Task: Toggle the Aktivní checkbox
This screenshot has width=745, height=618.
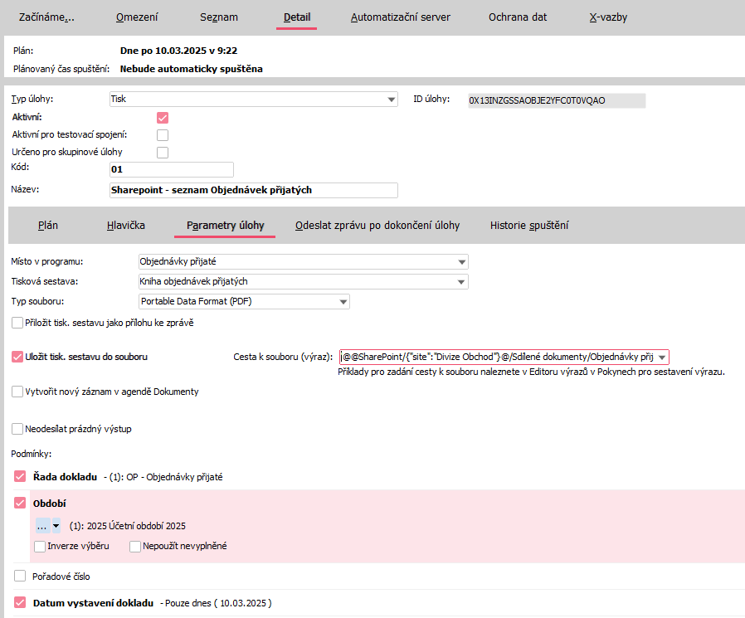Action: [x=163, y=118]
